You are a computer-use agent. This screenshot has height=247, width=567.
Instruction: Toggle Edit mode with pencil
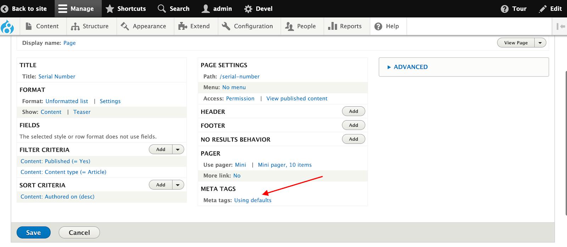[x=550, y=9]
